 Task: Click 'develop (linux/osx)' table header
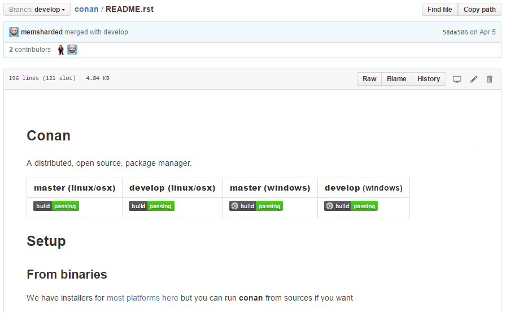point(172,188)
